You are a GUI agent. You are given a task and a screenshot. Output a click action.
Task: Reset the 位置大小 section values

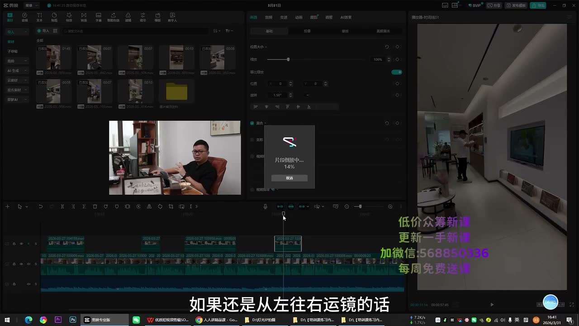point(387,47)
